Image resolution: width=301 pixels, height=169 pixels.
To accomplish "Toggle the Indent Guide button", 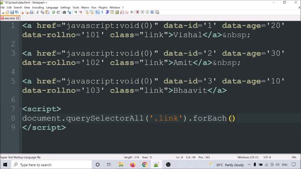I will pos(107,12).
